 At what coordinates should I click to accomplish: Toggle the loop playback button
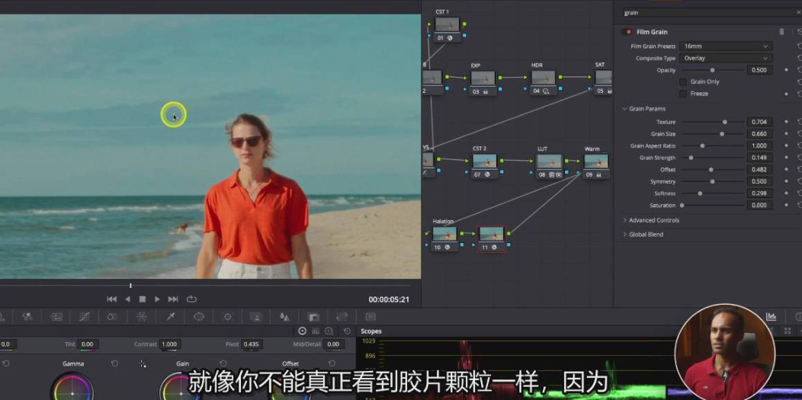click(191, 299)
